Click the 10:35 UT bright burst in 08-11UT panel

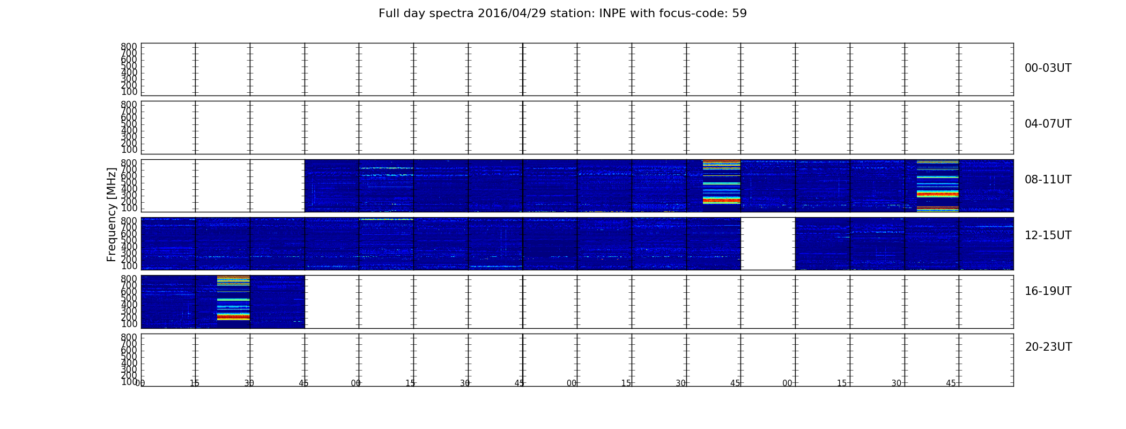pos(721,182)
